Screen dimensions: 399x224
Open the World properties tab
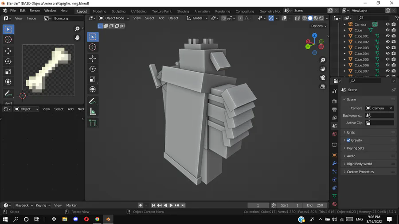click(334, 134)
